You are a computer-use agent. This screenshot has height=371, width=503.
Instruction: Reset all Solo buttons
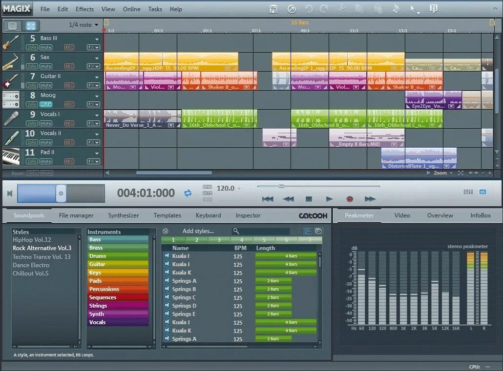[x=33, y=173]
